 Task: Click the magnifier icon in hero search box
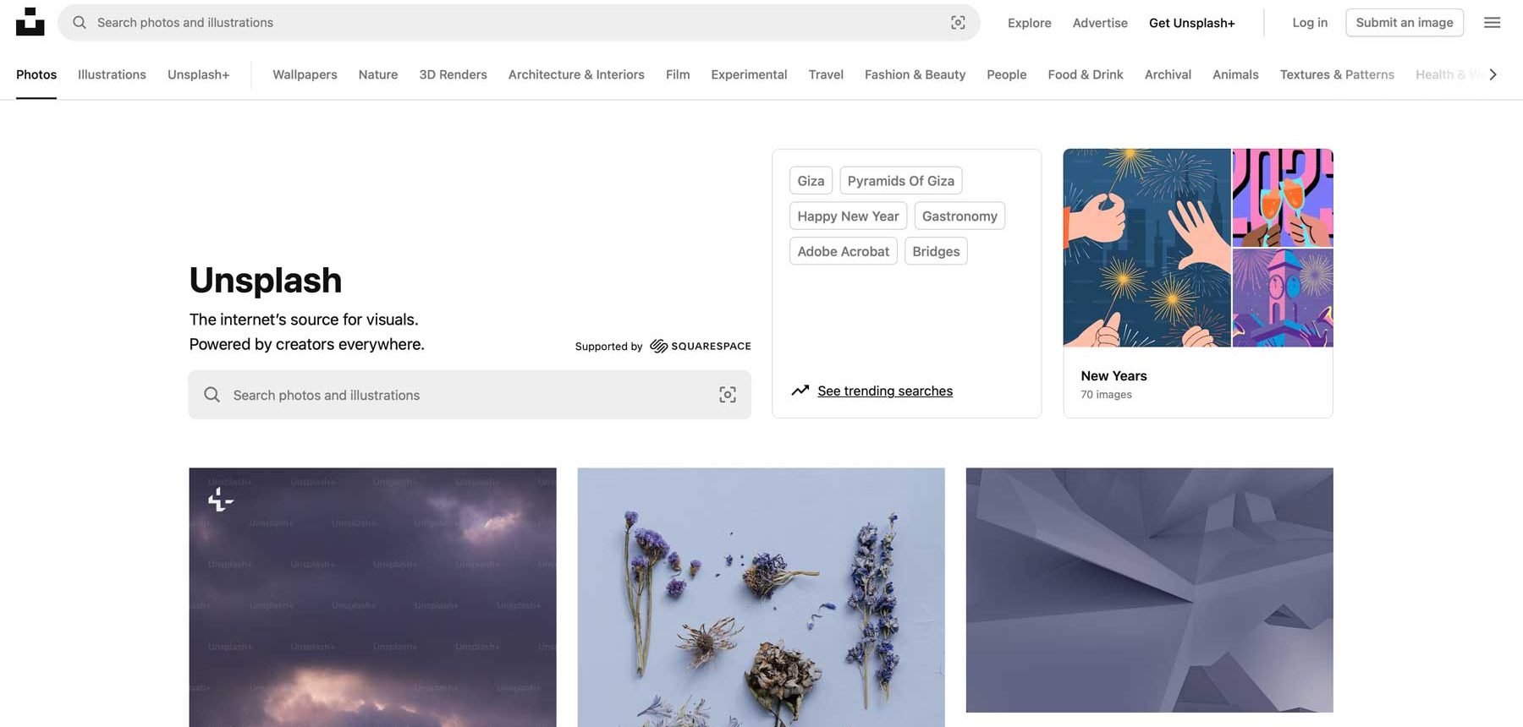tap(212, 395)
